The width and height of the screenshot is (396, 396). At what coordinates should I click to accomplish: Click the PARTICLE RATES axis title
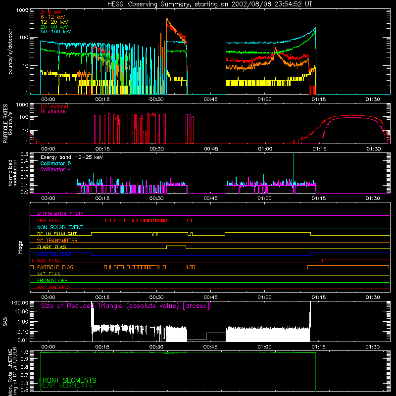click(x=5, y=124)
